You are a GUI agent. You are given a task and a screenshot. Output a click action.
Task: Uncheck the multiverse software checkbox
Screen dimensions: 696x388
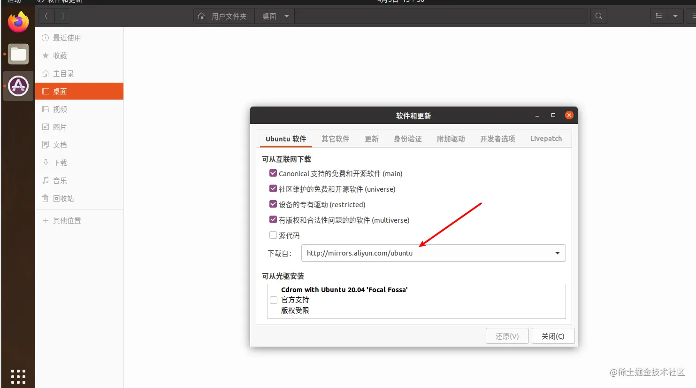(273, 220)
